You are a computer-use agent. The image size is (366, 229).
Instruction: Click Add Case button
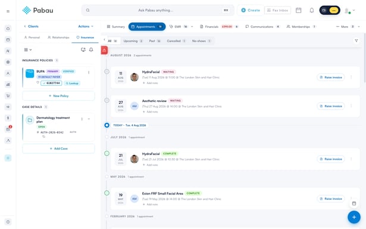tap(58, 148)
